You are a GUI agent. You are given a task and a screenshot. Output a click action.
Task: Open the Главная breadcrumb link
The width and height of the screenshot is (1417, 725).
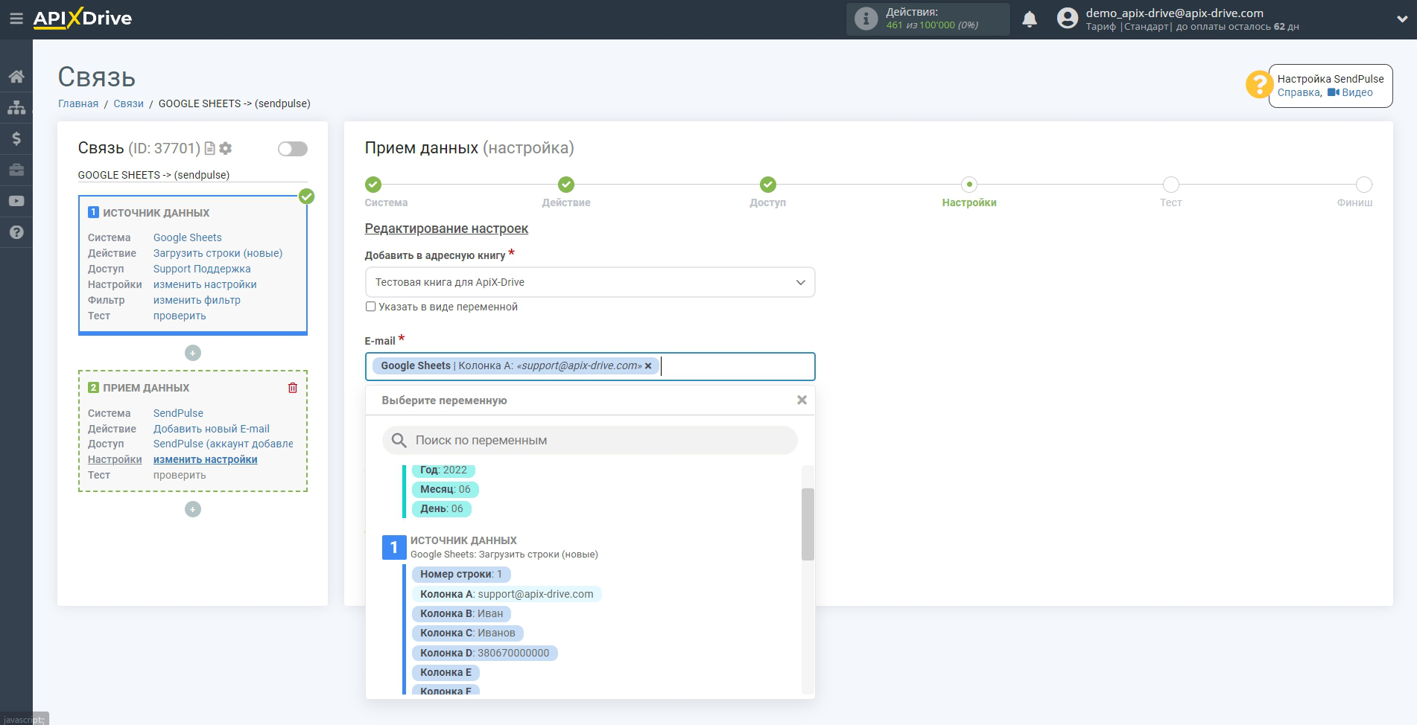(x=78, y=103)
